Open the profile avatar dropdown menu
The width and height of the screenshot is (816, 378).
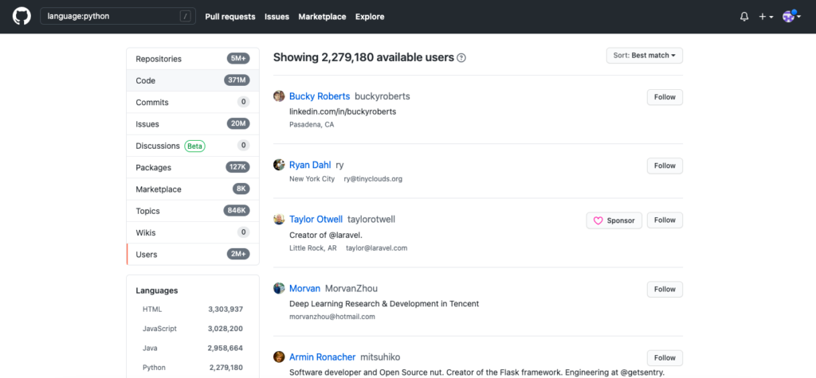pyautogui.click(x=790, y=17)
